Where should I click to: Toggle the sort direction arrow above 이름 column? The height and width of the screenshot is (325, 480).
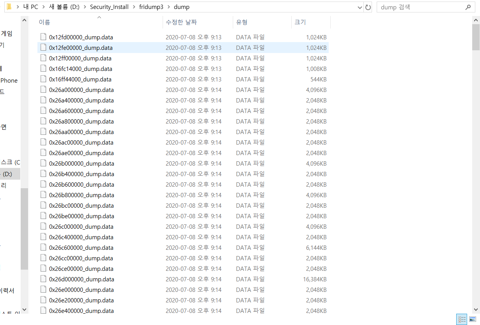click(x=99, y=17)
